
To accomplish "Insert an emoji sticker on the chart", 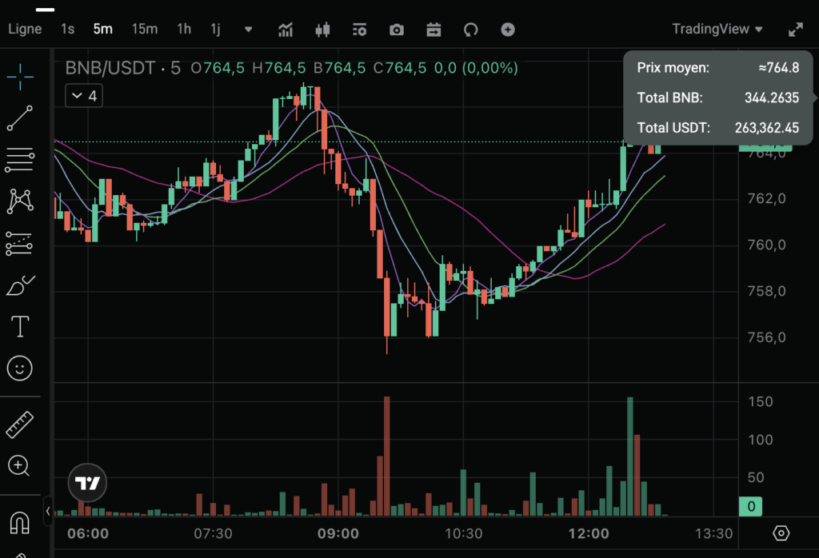I will [x=18, y=368].
